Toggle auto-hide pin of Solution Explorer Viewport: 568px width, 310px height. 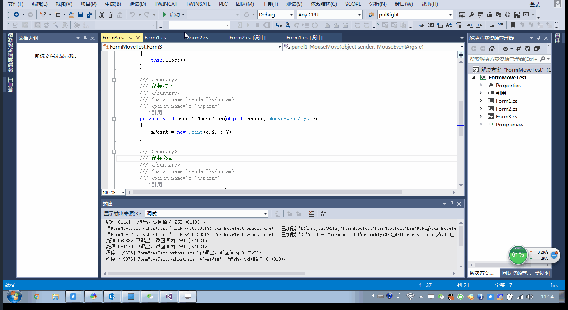point(539,38)
